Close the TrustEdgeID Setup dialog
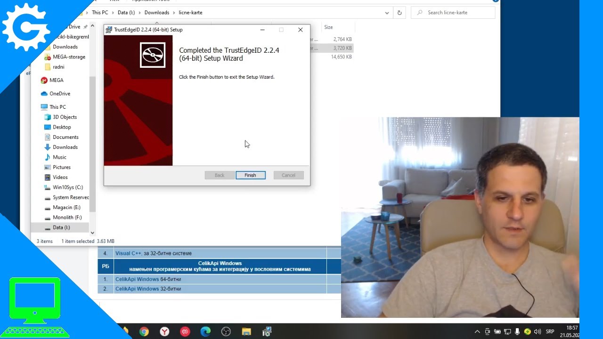The image size is (603, 339). coord(300,30)
